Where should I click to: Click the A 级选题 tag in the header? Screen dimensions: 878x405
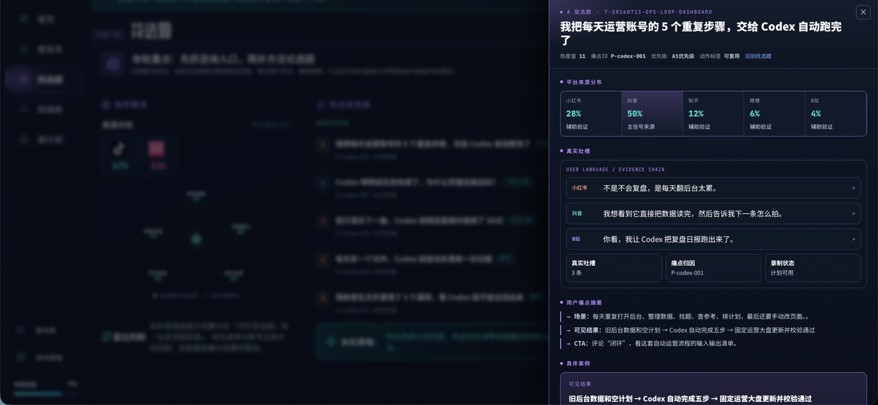tap(579, 12)
